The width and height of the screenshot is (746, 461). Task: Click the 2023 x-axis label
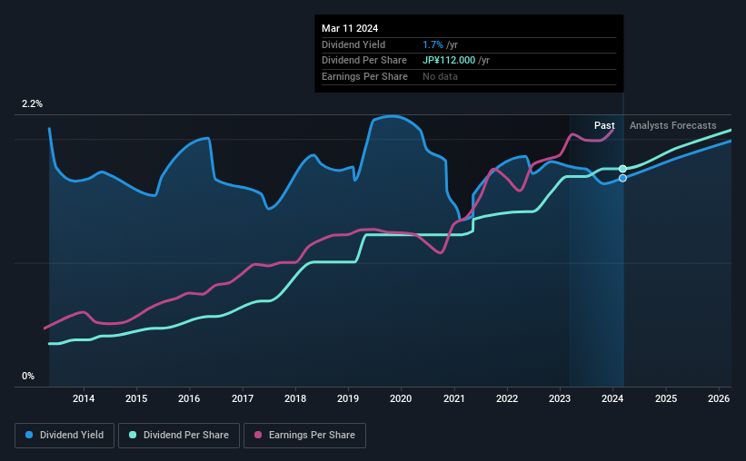pyautogui.click(x=560, y=398)
